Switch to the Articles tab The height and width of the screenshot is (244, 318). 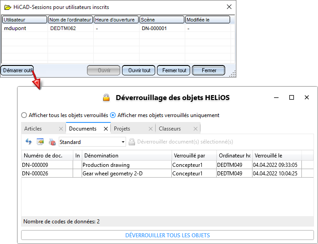44,129
